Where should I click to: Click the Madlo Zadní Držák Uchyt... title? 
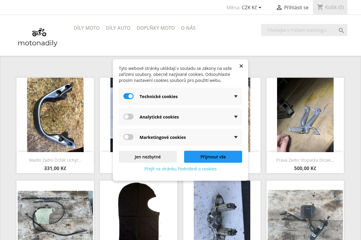(x=55, y=160)
